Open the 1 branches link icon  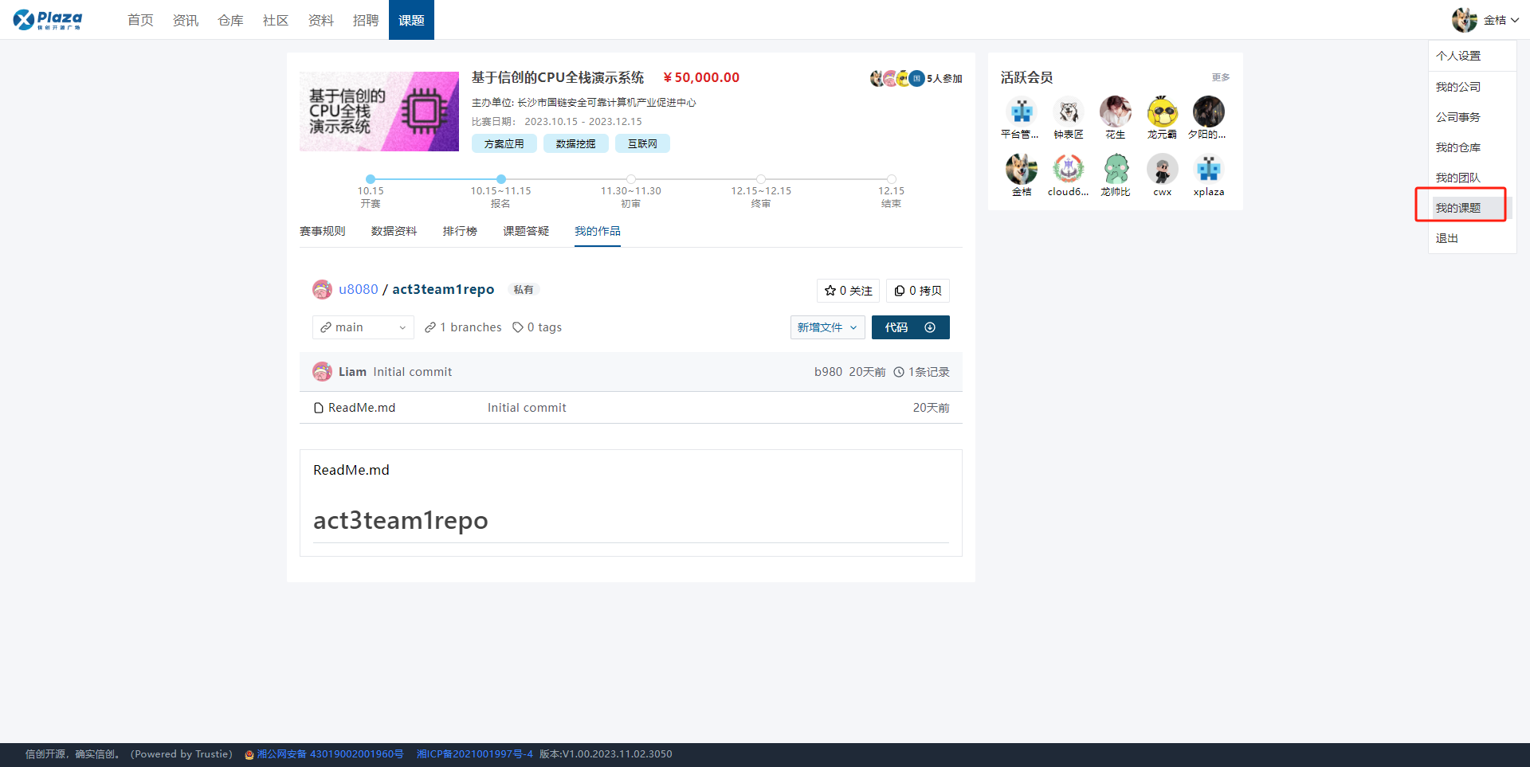tap(430, 327)
